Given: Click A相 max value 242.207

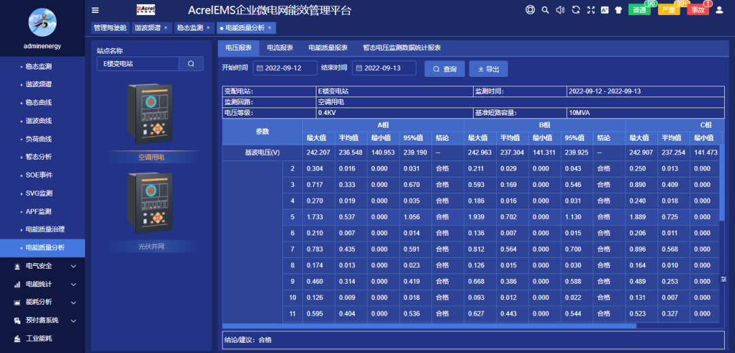Looking at the screenshot, I should (318, 152).
